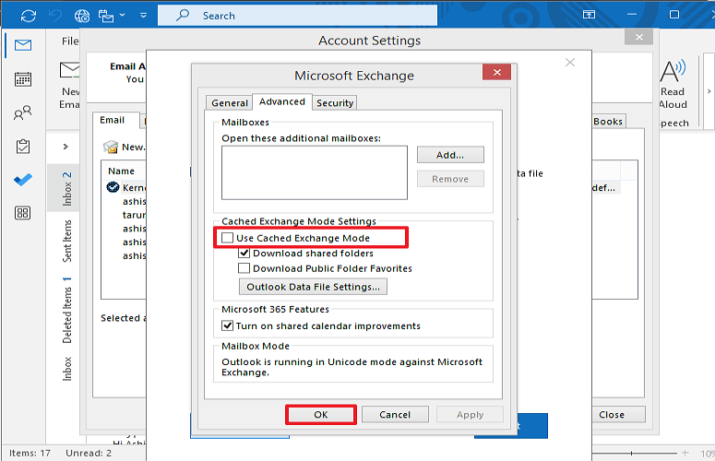
Task: Open More Apps grid icon in sidebar
Action: pos(23,213)
